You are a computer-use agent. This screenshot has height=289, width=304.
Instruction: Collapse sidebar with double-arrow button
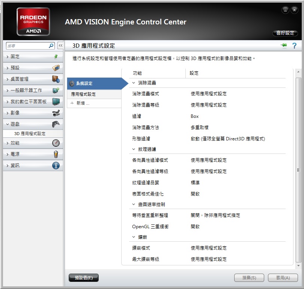click(x=60, y=46)
